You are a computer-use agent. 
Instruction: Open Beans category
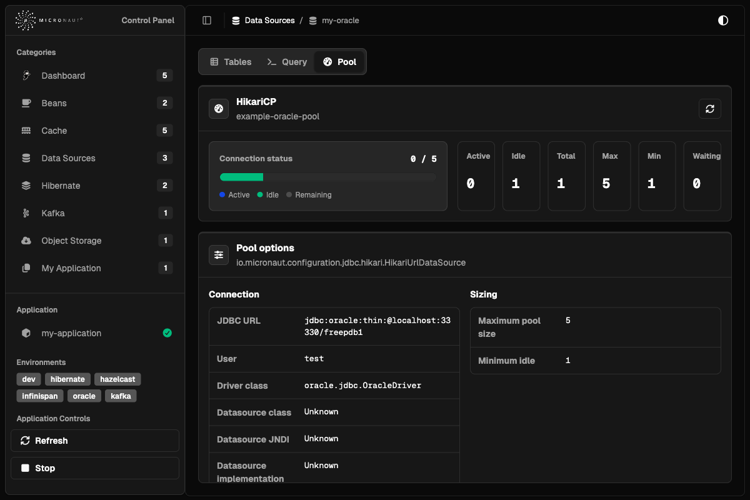[95, 103]
